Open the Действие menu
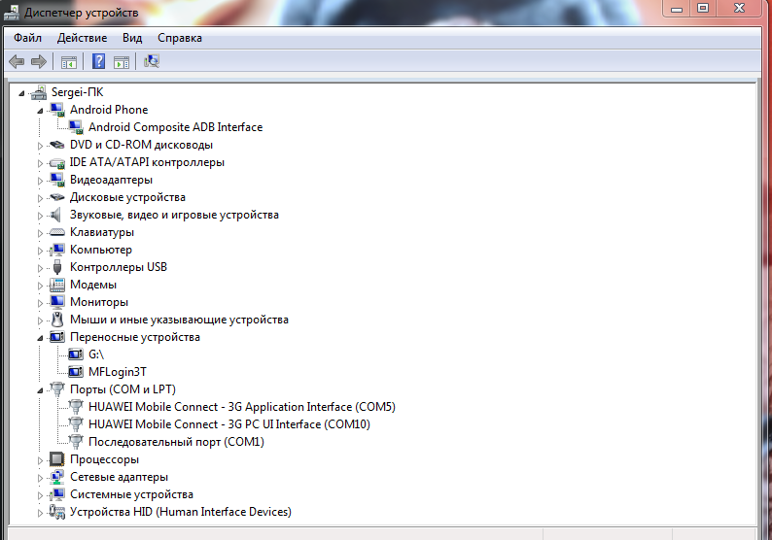Screen dimensions: 772x540 click(82, 38)
